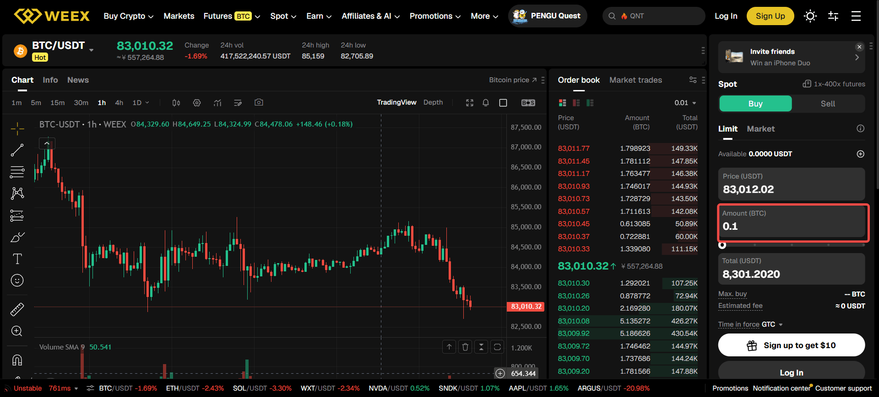Set the amount slider to the midpoint mark
The height and width of the screenshot is (397, 879).
click(792, 245)
